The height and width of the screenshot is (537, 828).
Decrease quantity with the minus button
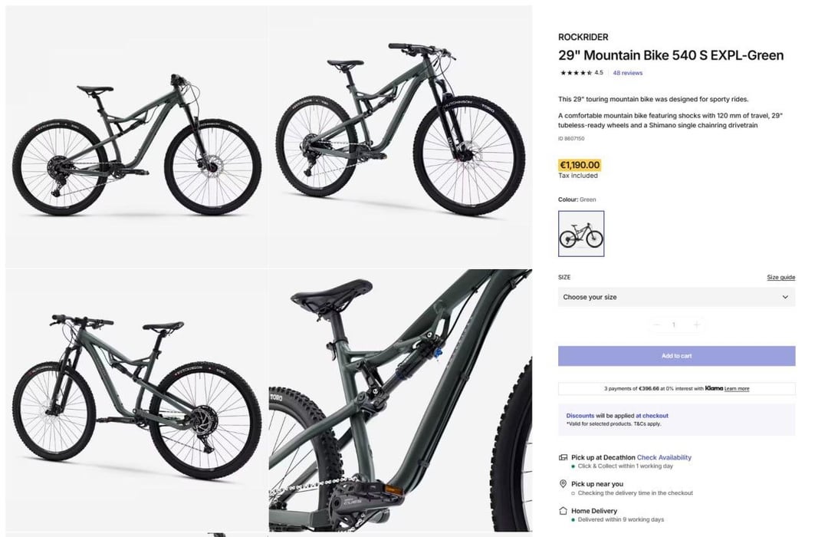(656, 325)
